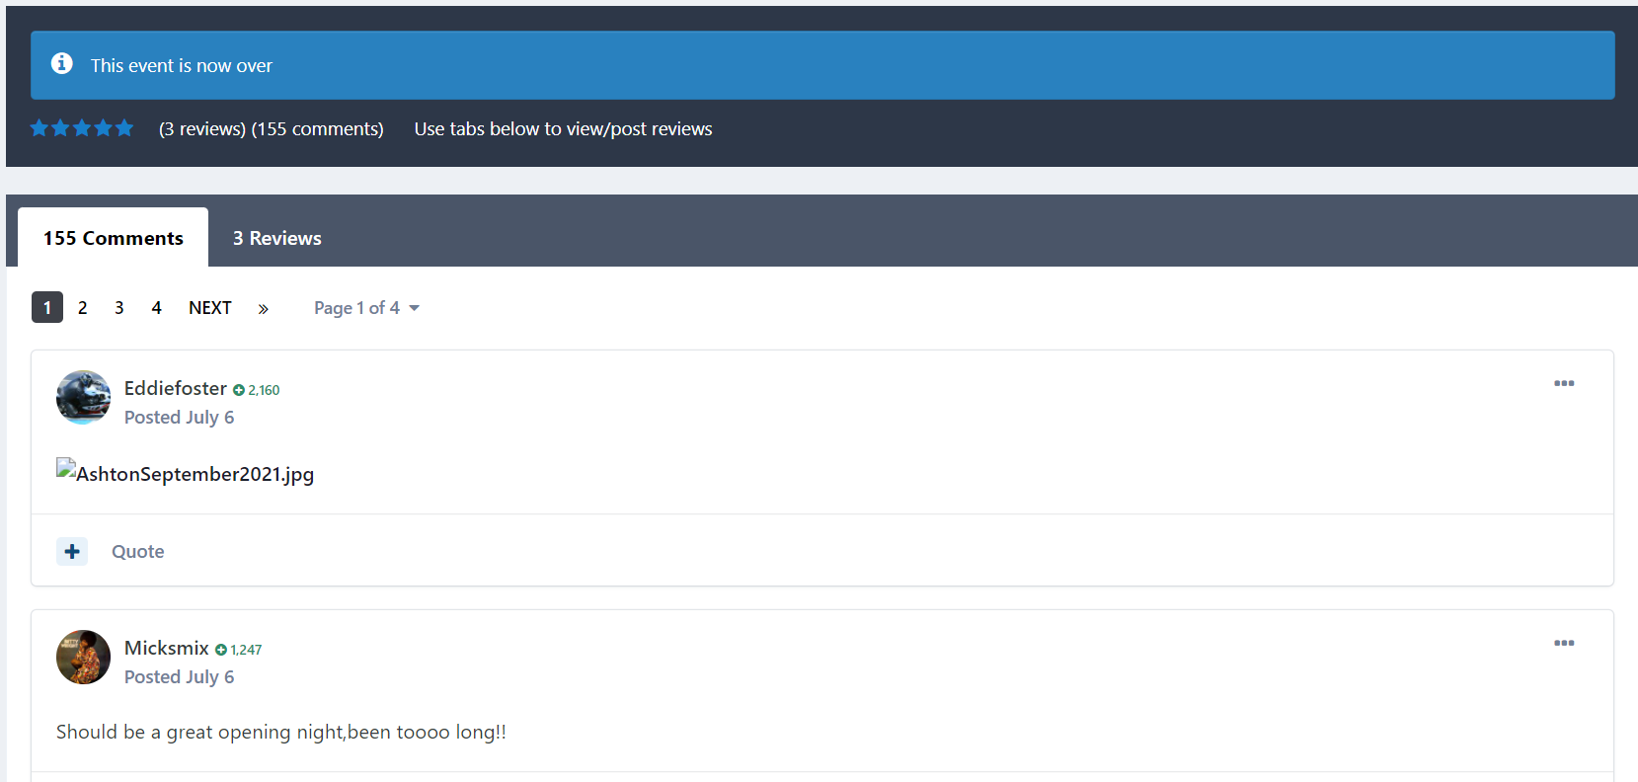The width and height of the screenshot is (1638, 782).
Task: Go to page 3 of comments
Action: click(x=119, y=307)
